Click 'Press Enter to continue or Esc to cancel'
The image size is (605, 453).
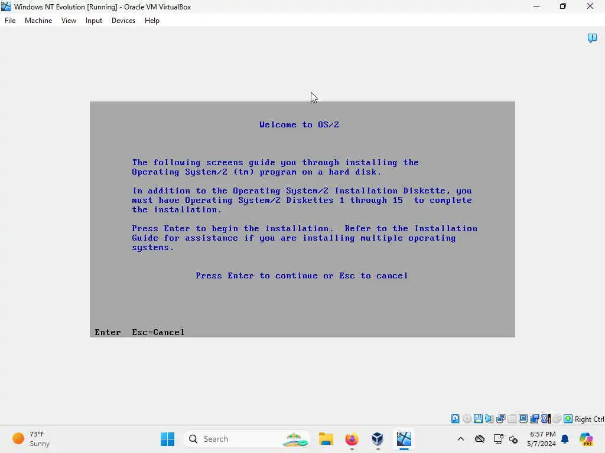302,275
